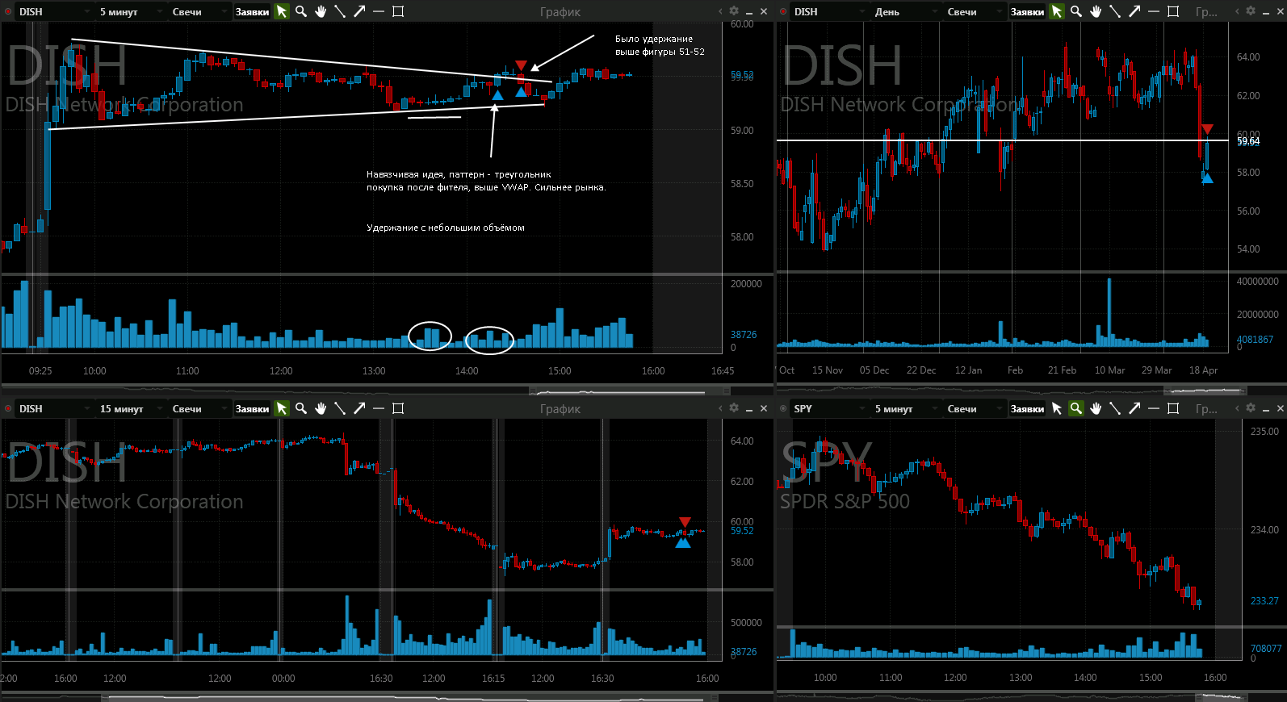Click 'График' title of DISH 15-minute panel
Screen dimensions: 1287x702
tap(560, 409)
